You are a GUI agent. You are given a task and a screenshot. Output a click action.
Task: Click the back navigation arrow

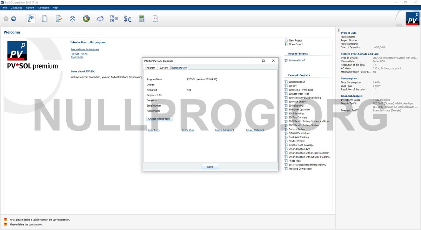[6, 19]
